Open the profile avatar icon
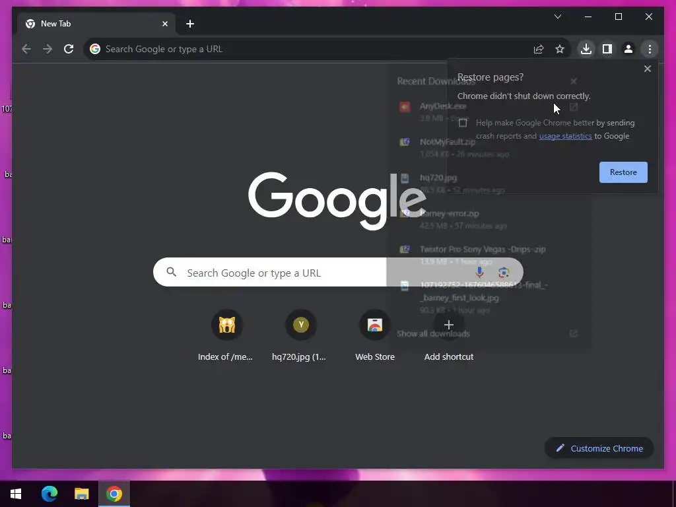This screenshot has width=676, height=507. 628,49
